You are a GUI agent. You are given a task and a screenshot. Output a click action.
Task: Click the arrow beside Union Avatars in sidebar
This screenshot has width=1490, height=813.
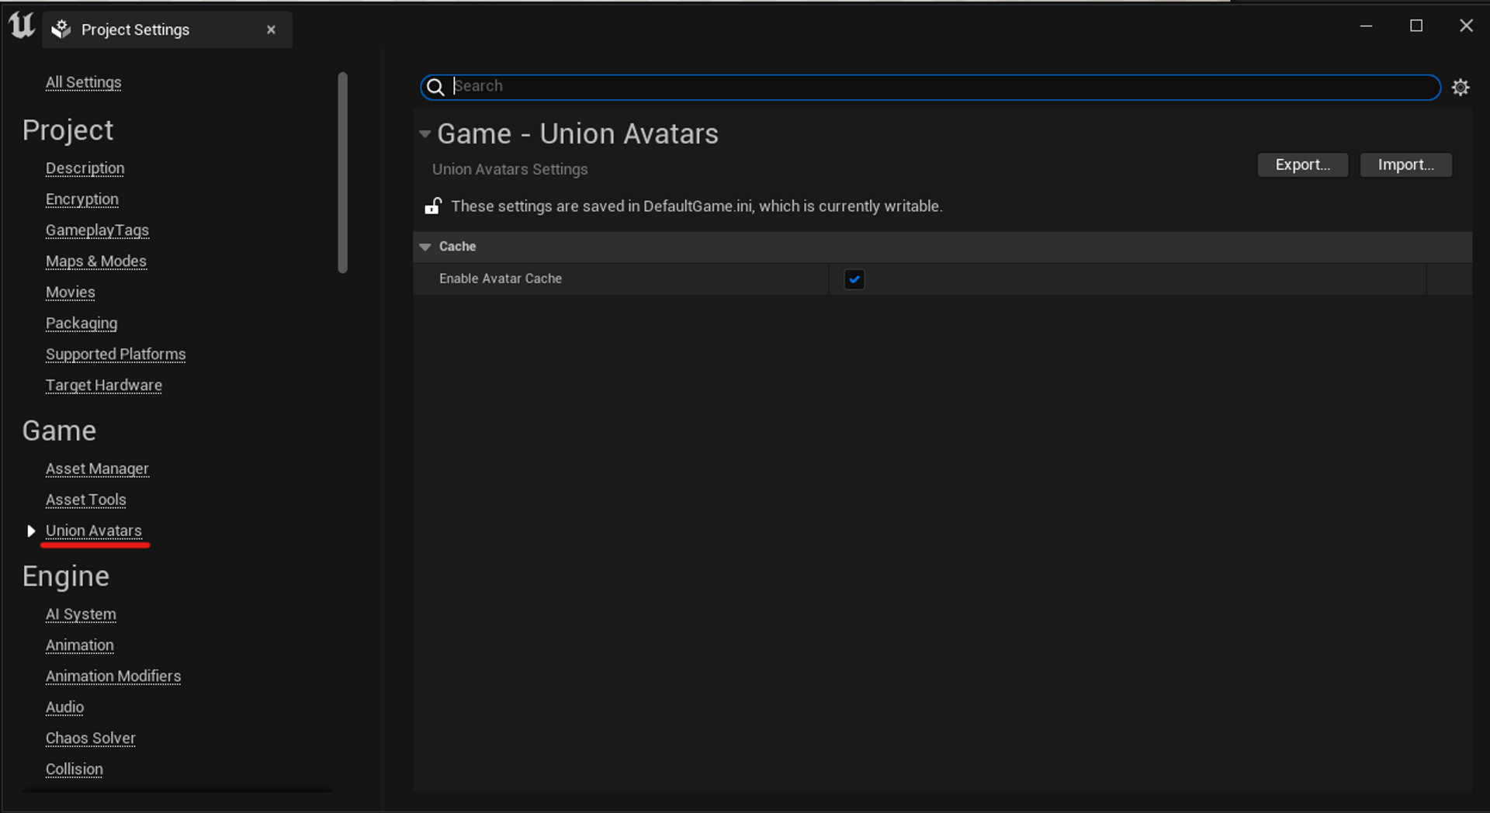(x=31, y=531)
